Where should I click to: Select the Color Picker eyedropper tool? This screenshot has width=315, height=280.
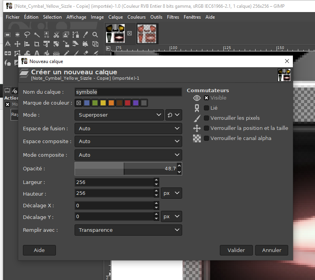click(85, 35)
